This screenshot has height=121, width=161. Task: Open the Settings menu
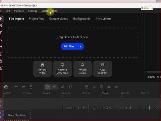(33, 11)
